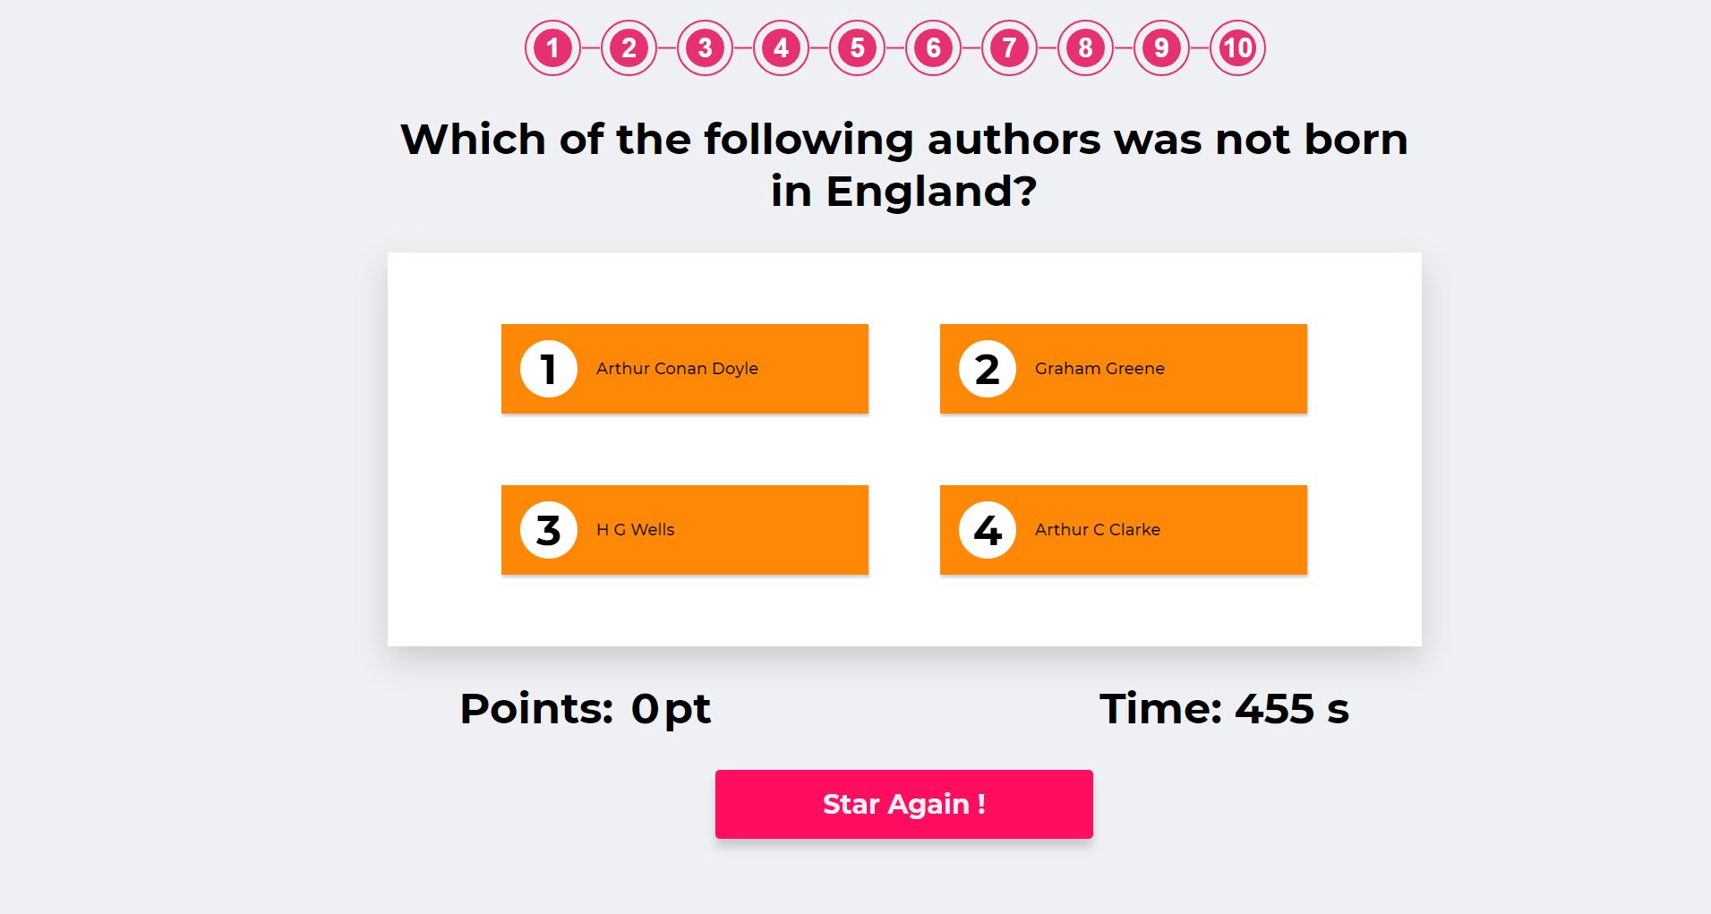Screen dimensions: 1711x914
Task: Click the Star Again! button
Action: tap(904, 804)
